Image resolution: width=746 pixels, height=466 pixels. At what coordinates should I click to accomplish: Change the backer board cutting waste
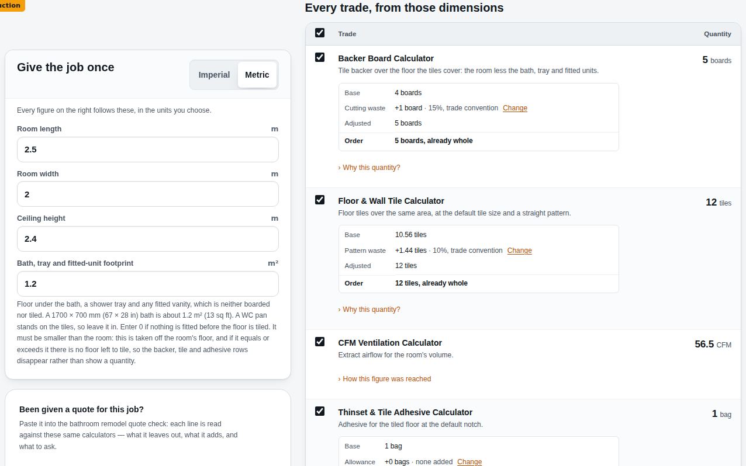(x=515, y=108)
